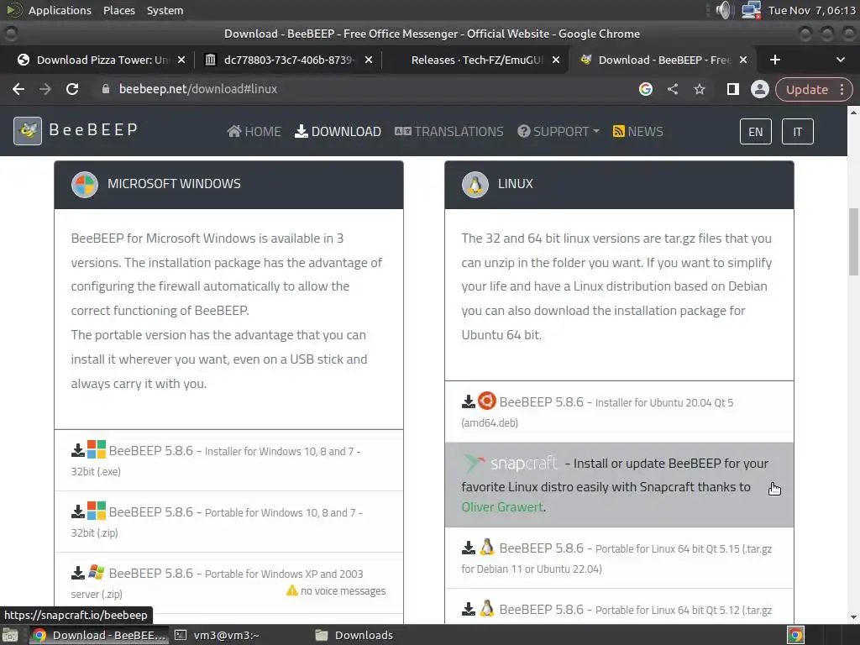Click download arrow beside Windows installer exe
The width and height of the screenshot is (860, 645).
pyautogui.click(x=78, y=451)
